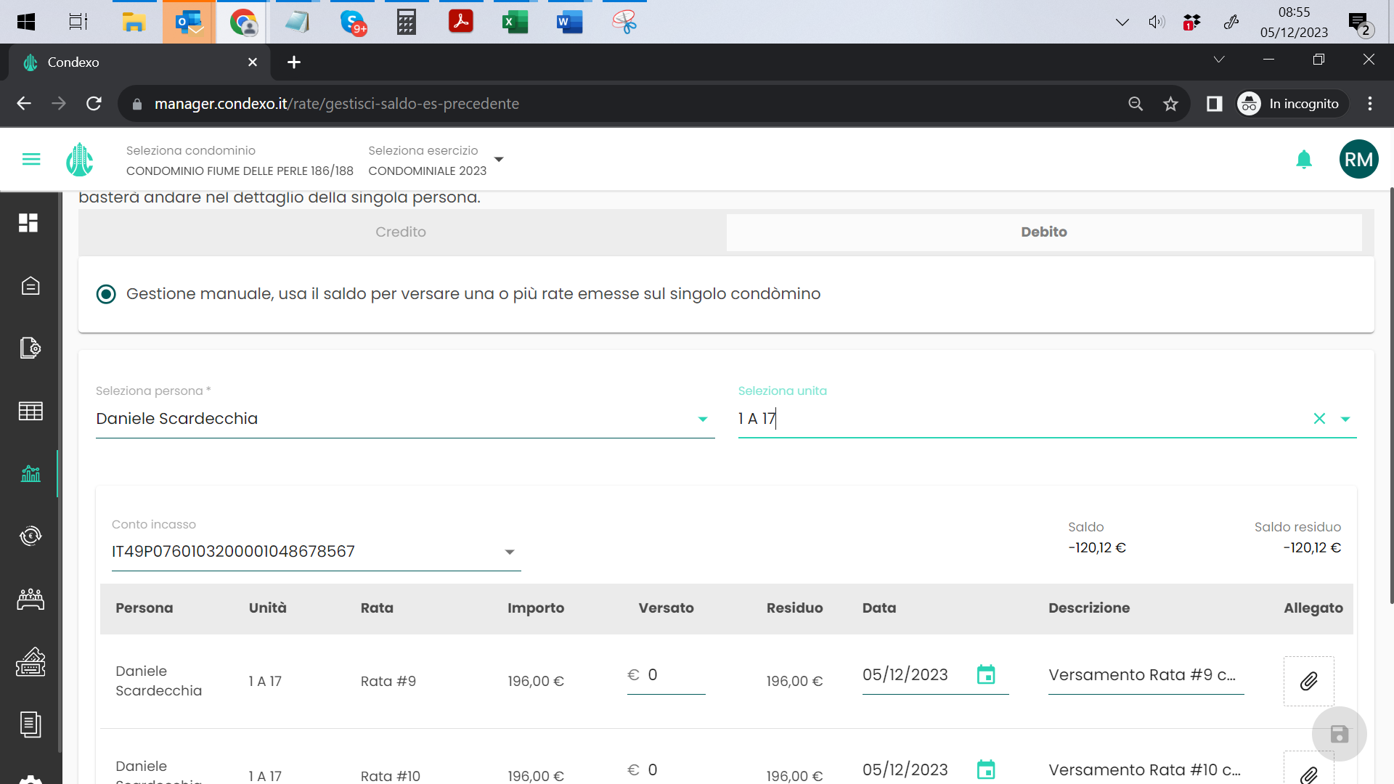Open the volume control in system tray
Viewport: 1394px width, 784px height.
tap(1157, 22)
